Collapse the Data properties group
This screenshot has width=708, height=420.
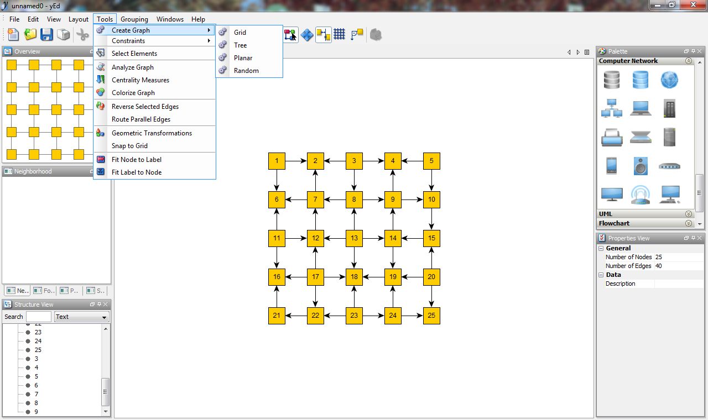click(x=601, y=275)
